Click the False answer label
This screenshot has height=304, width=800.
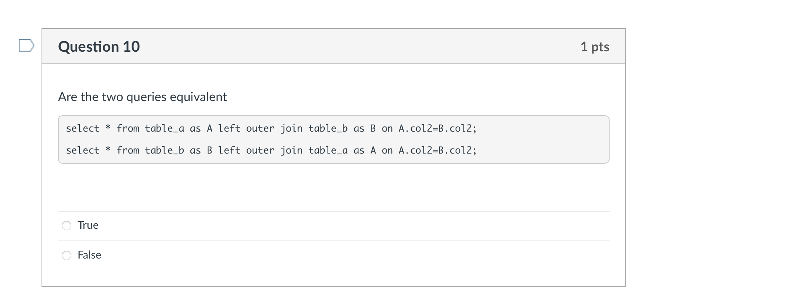point(89,255)
